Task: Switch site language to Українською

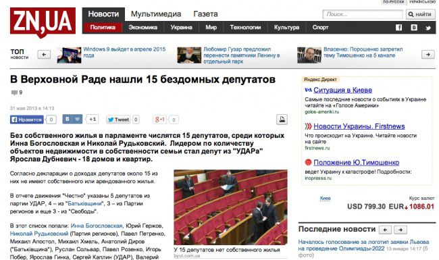Action: pyautogui.click(x=422, y=1)
